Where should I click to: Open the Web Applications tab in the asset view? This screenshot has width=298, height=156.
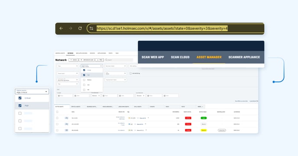[81, 53]
